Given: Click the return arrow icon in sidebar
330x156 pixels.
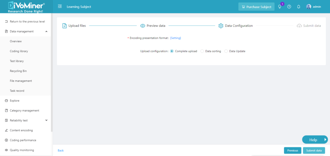Looking at the screenshot, I should pos(6,22).
